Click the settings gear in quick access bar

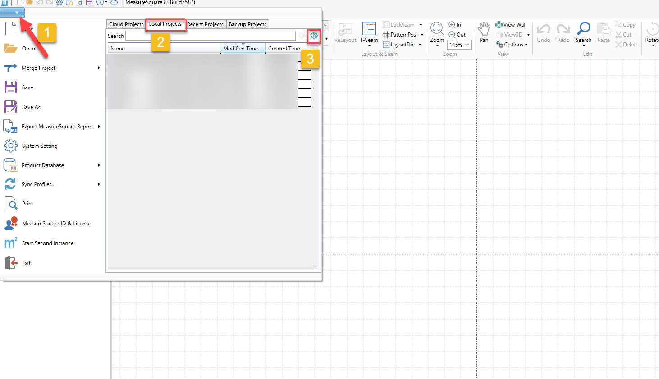[59, 2]
